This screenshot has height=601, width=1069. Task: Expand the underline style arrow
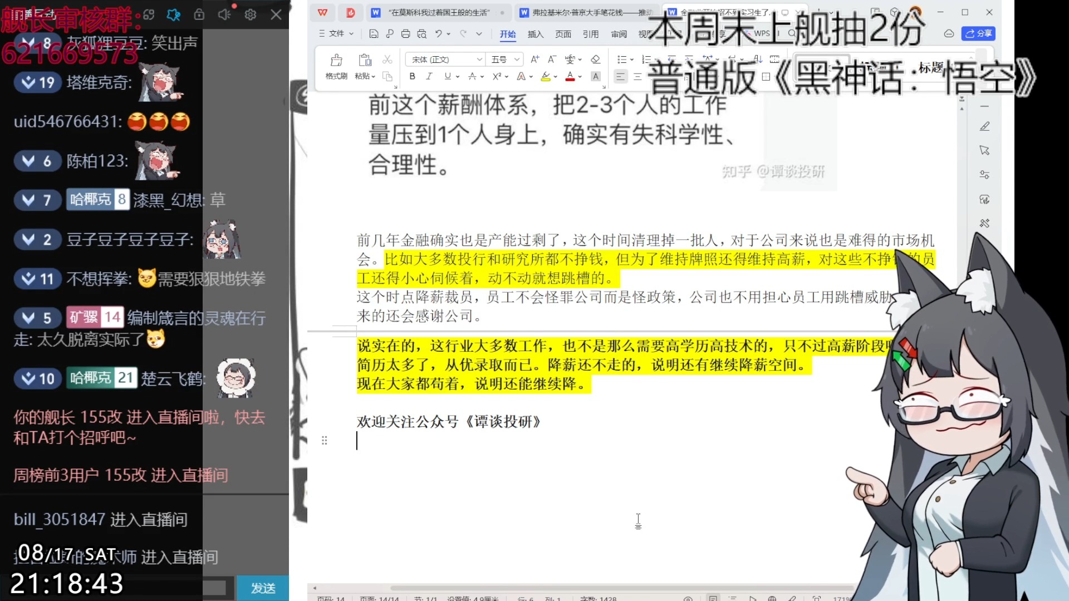pos(458,77)
